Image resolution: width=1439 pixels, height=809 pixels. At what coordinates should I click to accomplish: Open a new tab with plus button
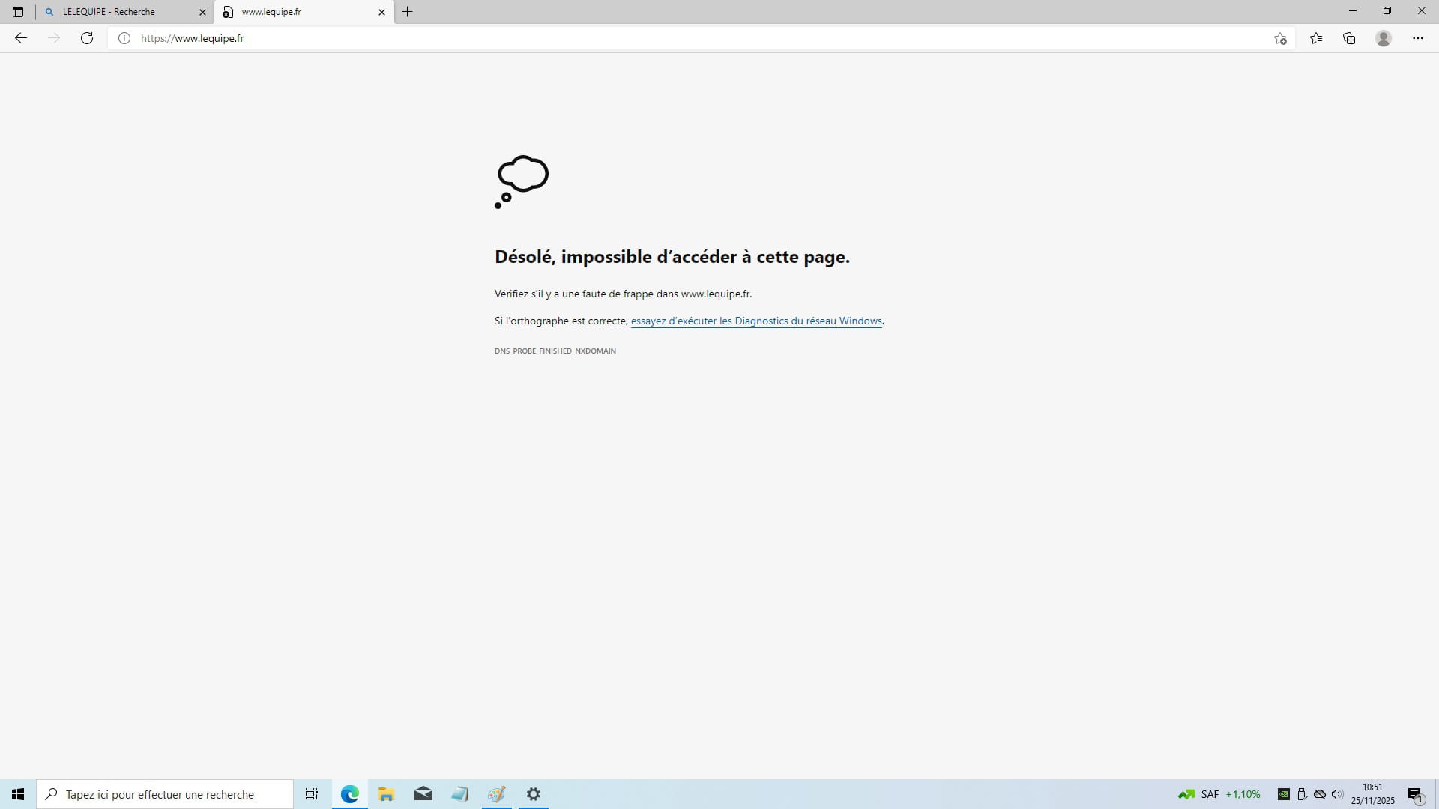coord(408,12)
